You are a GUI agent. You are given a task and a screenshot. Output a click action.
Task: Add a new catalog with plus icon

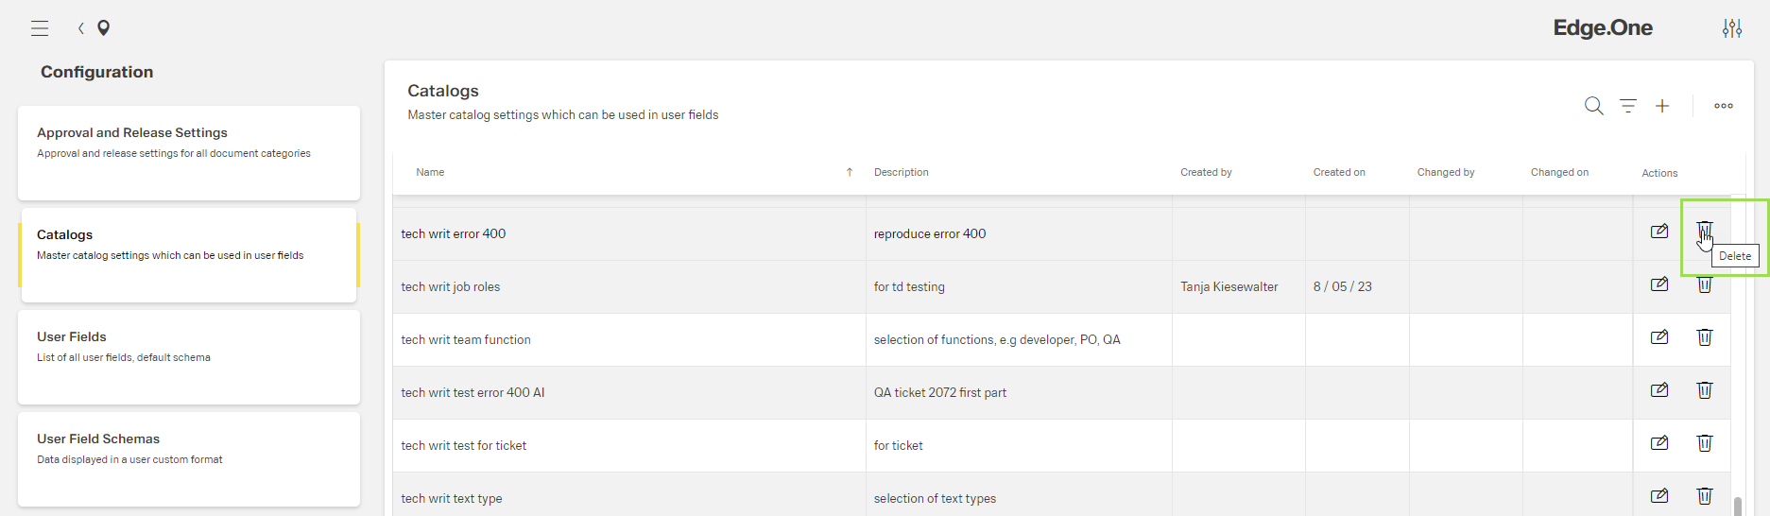click(1661, 106)
